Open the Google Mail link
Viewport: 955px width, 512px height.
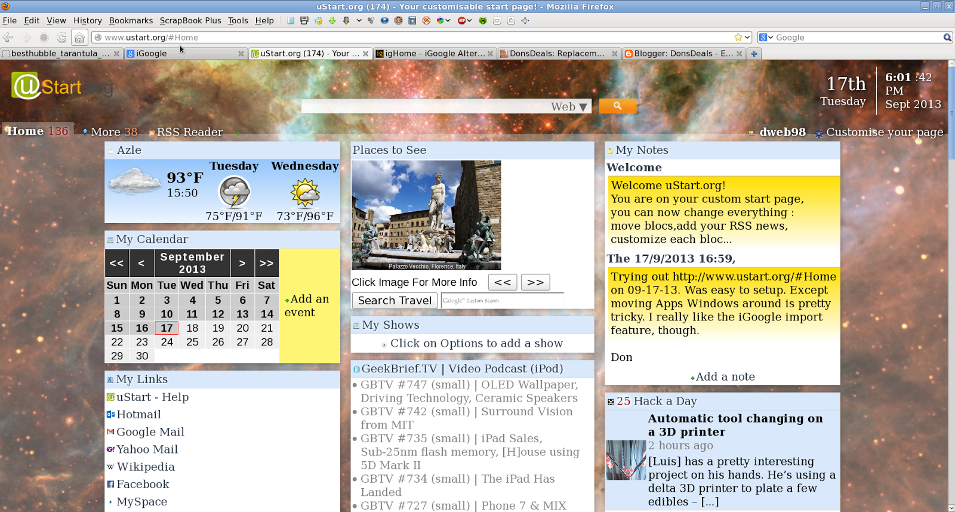coord(150,432)
